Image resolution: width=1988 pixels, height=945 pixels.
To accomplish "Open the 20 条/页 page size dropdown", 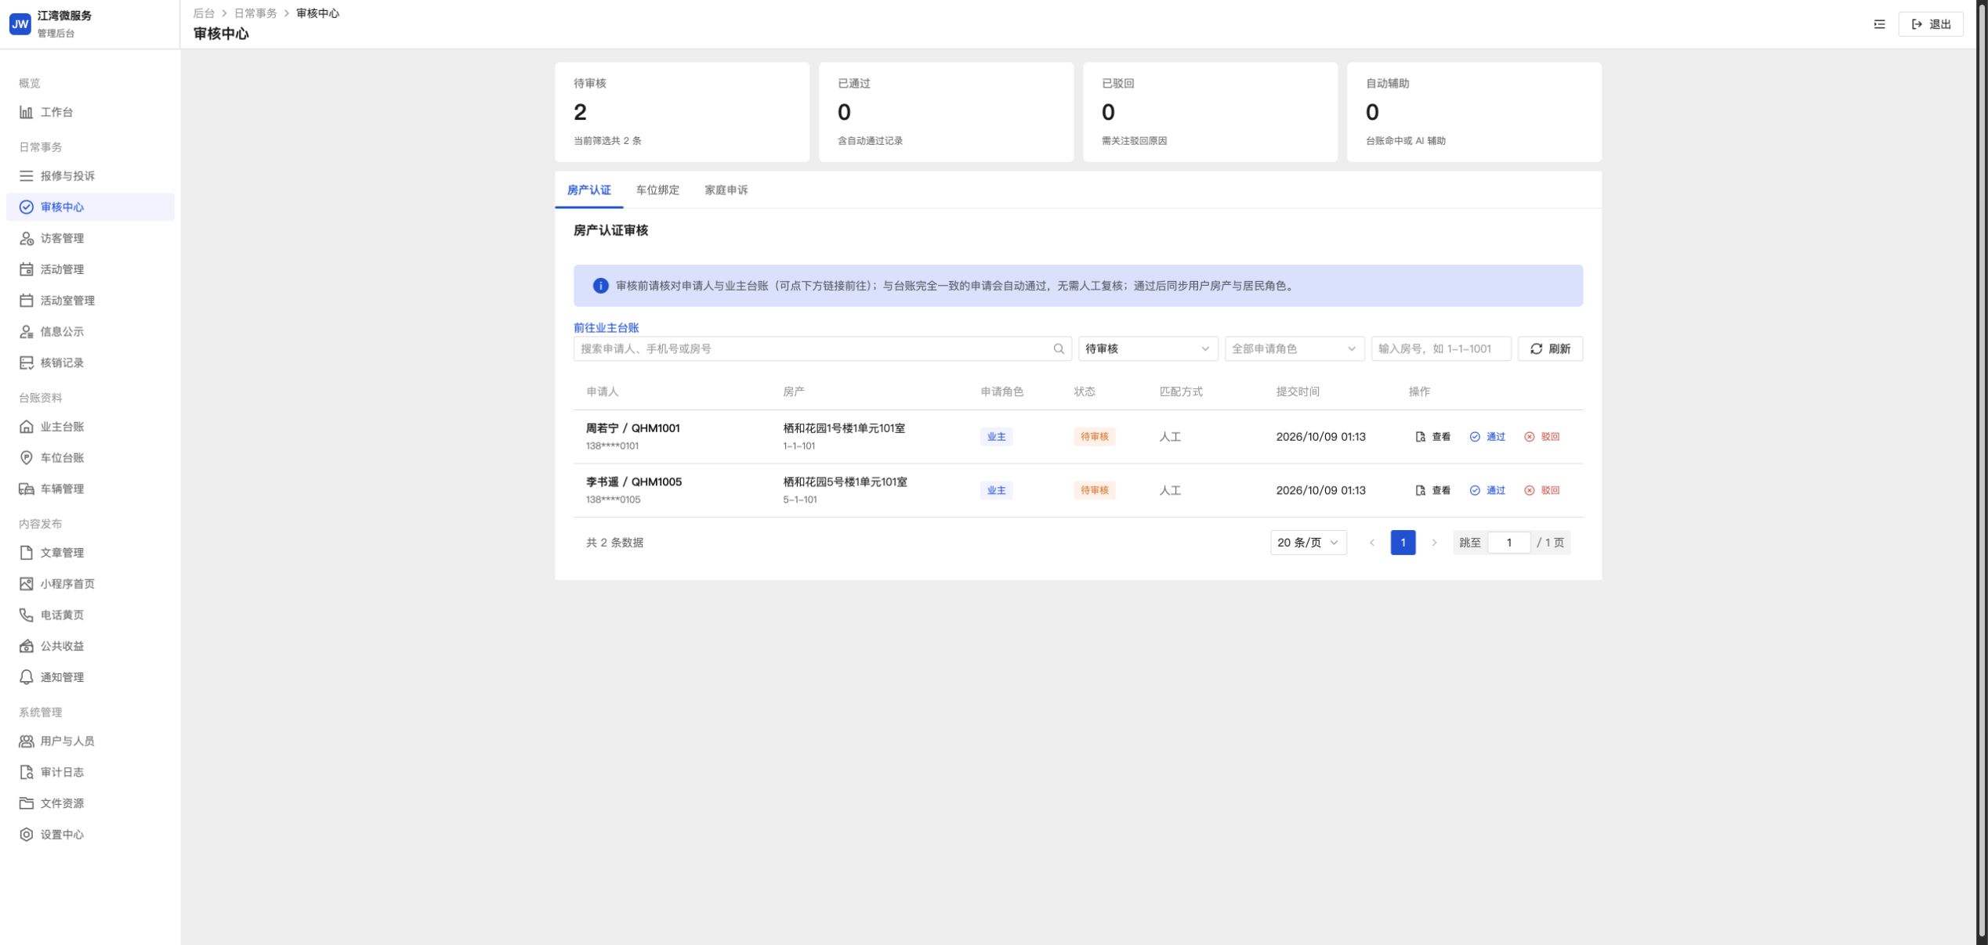I will (x=1308, y=543).
